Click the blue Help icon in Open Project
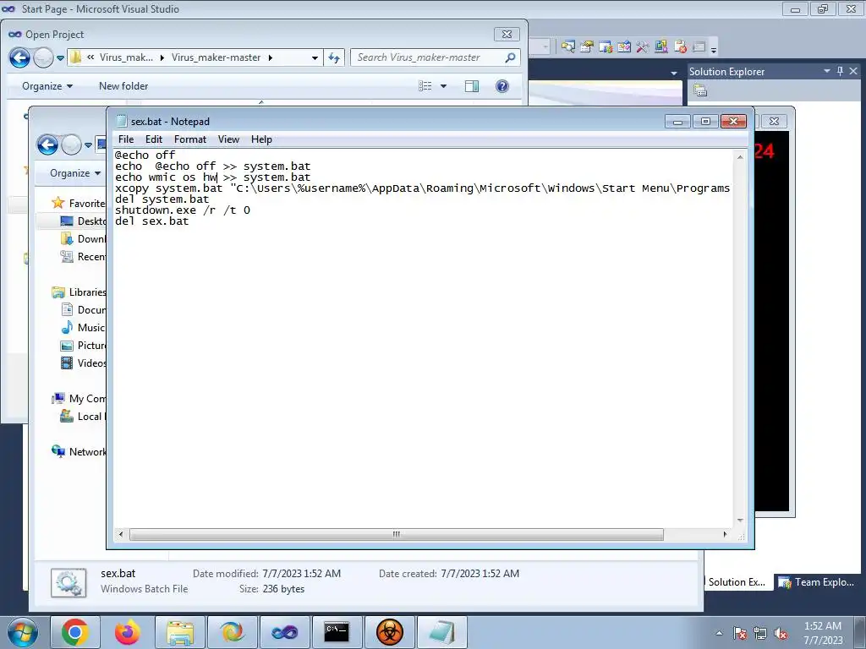866x649 pixels. click(x=502, y=86)
